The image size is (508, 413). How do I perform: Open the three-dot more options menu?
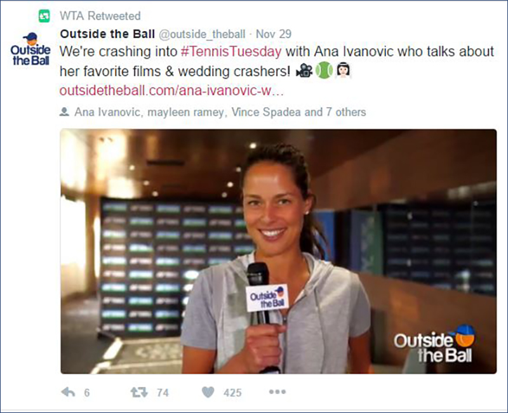[277, 391]
